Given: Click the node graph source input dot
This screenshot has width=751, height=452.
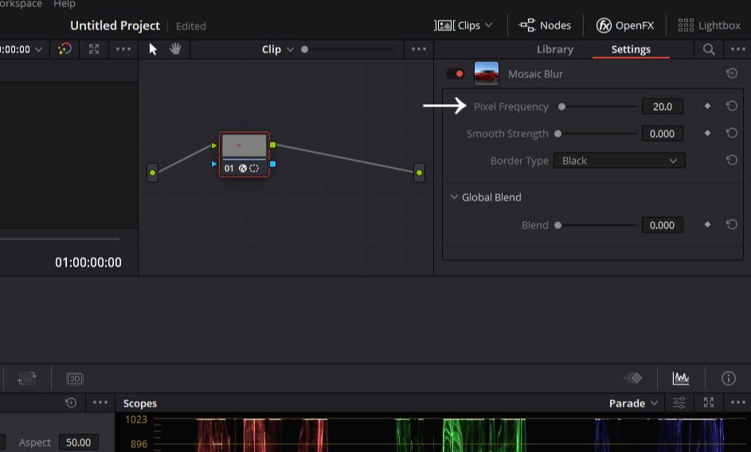Looking at the screenshot, I should 152,173.
